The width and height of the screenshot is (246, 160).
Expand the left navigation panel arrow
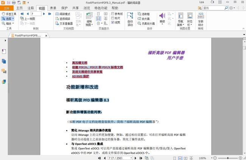(5, 40)
